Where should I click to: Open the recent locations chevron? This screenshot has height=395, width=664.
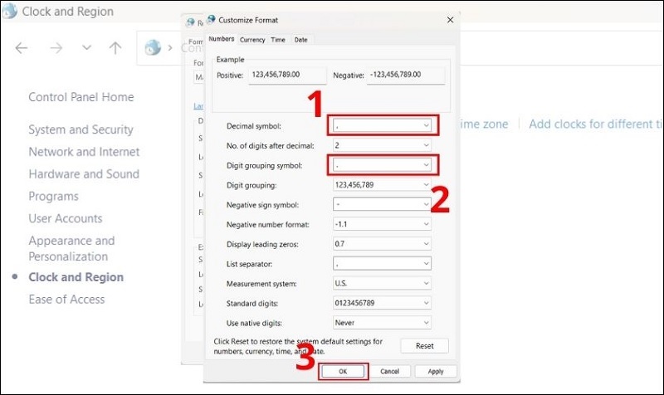click(x=86, y=47)
